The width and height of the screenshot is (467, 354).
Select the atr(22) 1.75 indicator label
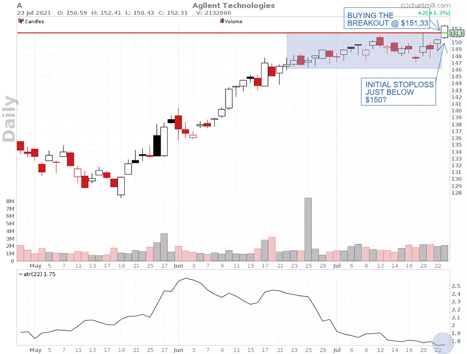point(37,274)
